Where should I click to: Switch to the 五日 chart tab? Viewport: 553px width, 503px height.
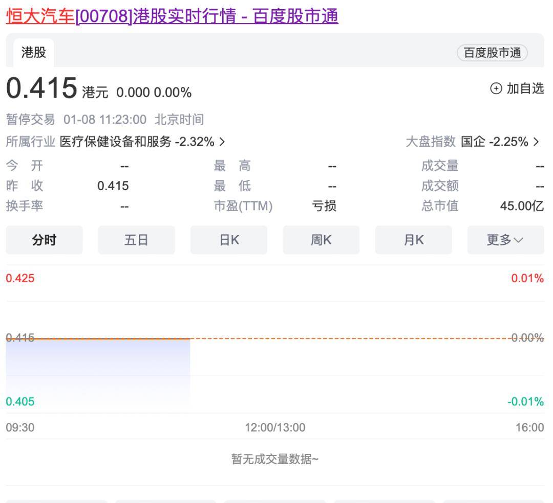click(136, 240)
